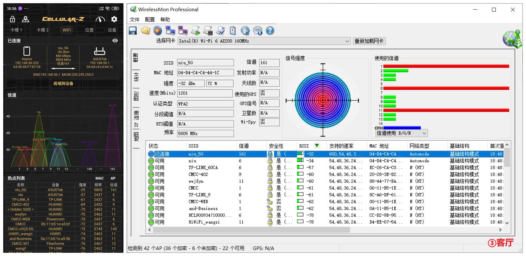This screenshot has height=256, width=526.
Task: Click the blue question-mark help icon
Action: 270,31
